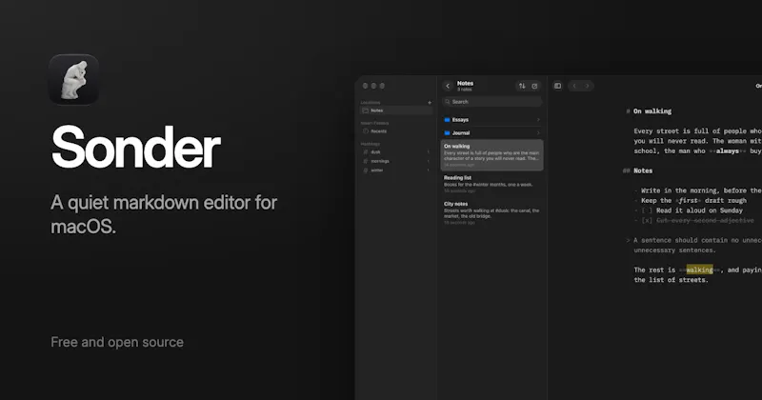Add a location with the plus icon
The image size is (762, 400).
430,103
